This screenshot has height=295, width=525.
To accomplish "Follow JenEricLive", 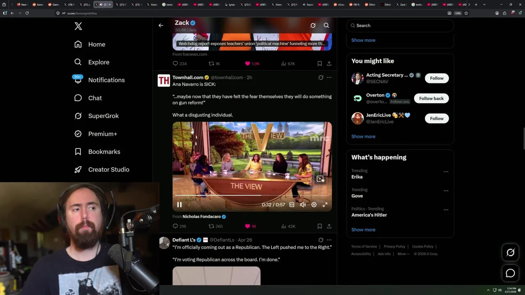I will coord(437,118).
